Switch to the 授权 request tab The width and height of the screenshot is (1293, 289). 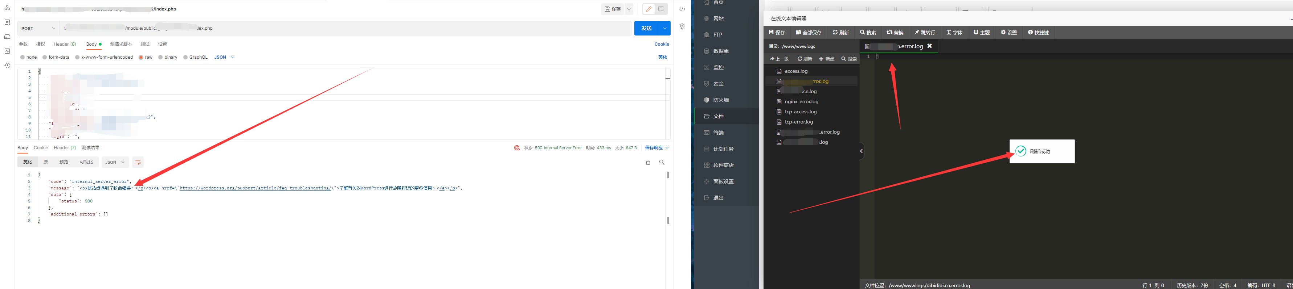[41, 44]
